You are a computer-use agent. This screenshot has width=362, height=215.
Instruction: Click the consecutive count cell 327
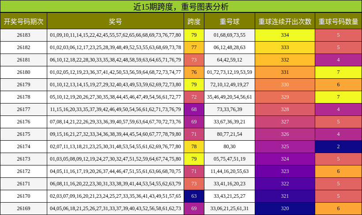[x=285, y=122]
